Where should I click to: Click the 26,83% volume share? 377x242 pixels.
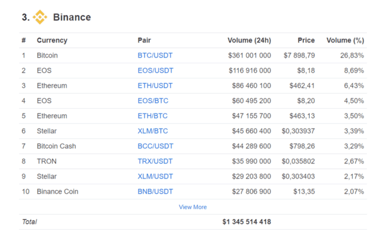352,55
